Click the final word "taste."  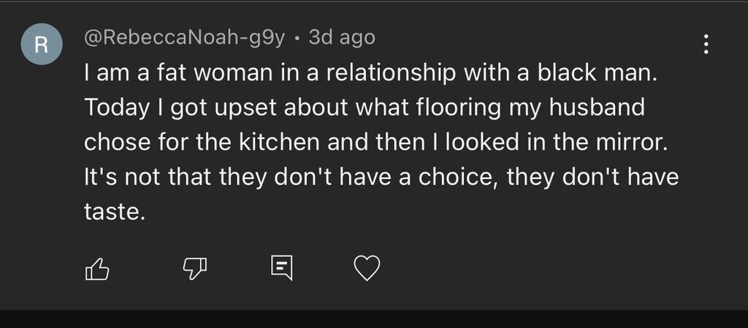coord(111,212)
